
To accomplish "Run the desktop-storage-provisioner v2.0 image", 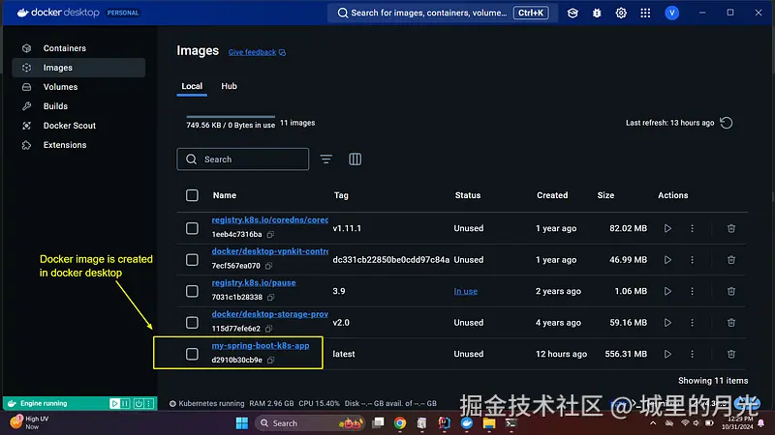I will pyautogui.click(x=667, y=323).
